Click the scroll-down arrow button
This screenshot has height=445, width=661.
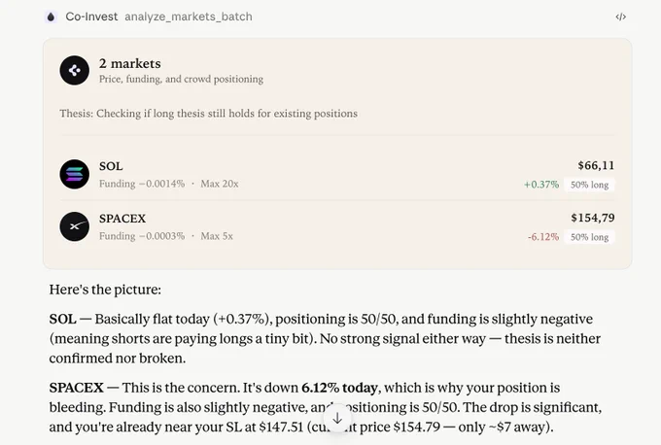point(337,419)
